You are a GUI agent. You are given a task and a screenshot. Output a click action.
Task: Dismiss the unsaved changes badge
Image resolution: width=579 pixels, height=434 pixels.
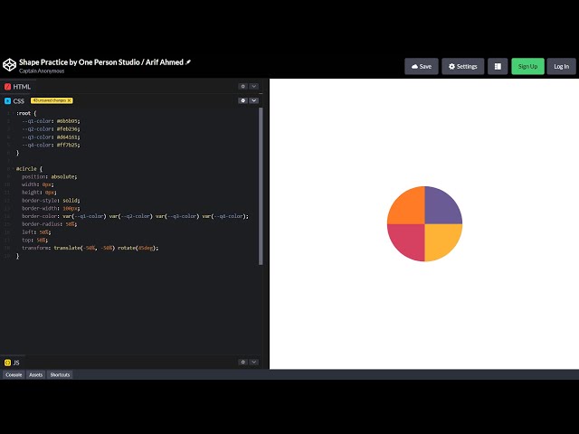[x=69, y=100]
